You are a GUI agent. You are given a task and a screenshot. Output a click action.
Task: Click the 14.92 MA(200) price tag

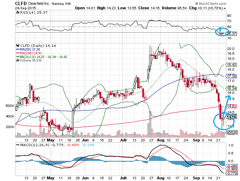[x=231, y=106]
